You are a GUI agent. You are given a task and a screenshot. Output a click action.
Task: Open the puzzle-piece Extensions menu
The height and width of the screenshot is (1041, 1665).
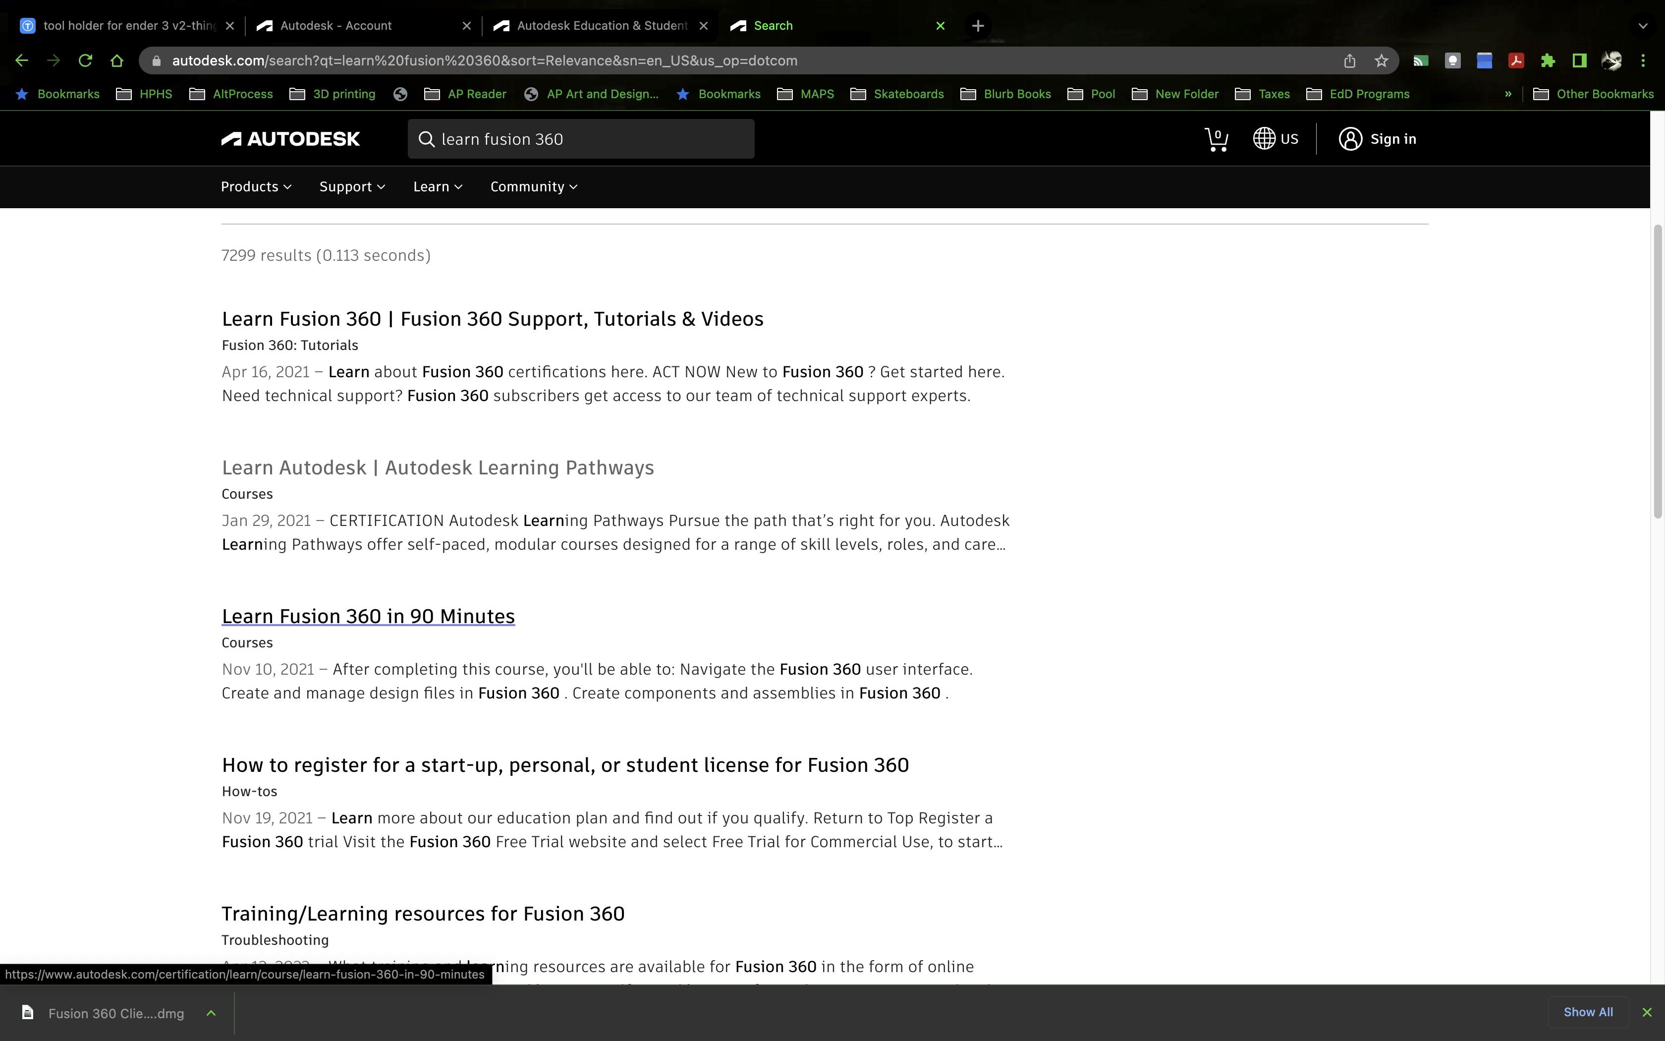(1548, 60)
